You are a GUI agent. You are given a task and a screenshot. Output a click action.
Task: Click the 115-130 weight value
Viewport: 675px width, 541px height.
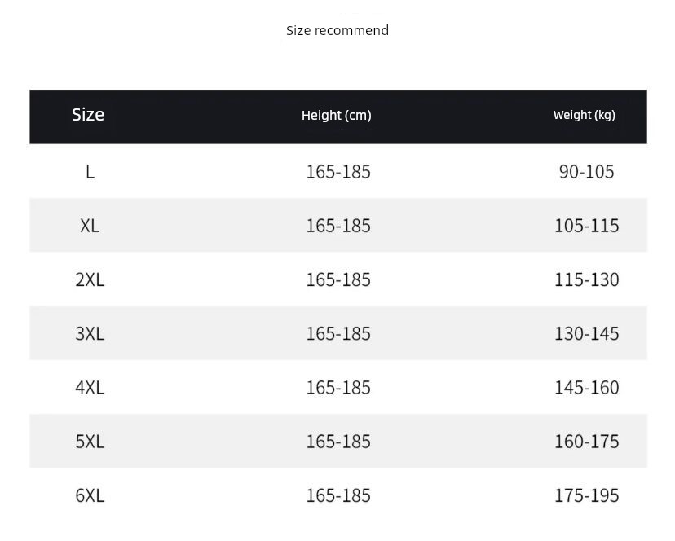[x=587, y=279]
